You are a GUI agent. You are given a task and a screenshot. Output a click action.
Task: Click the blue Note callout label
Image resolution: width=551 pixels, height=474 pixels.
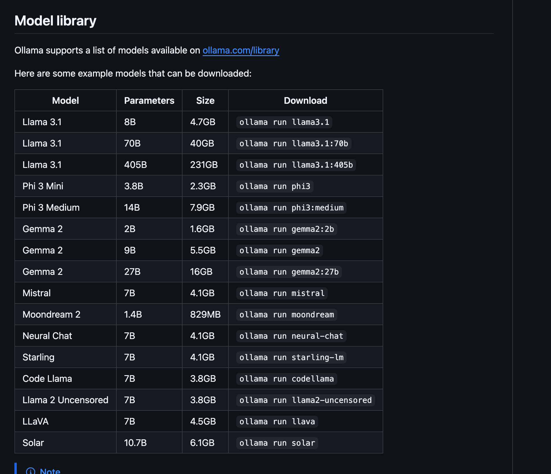[x=50, y=471]
